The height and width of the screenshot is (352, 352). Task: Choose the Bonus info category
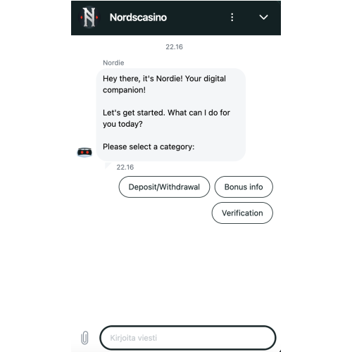pos(244,187)
